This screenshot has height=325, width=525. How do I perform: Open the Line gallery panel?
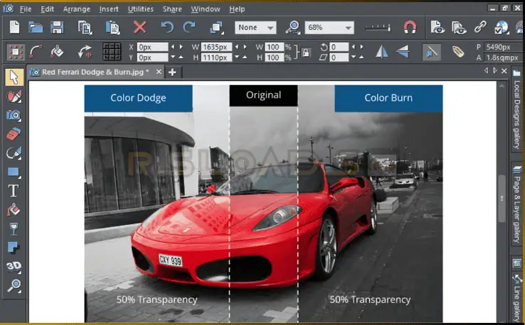coord(517,297)
